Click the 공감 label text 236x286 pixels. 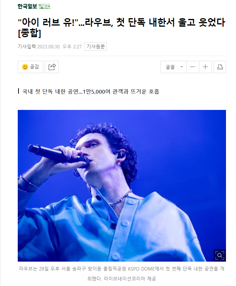pos(35,67)
